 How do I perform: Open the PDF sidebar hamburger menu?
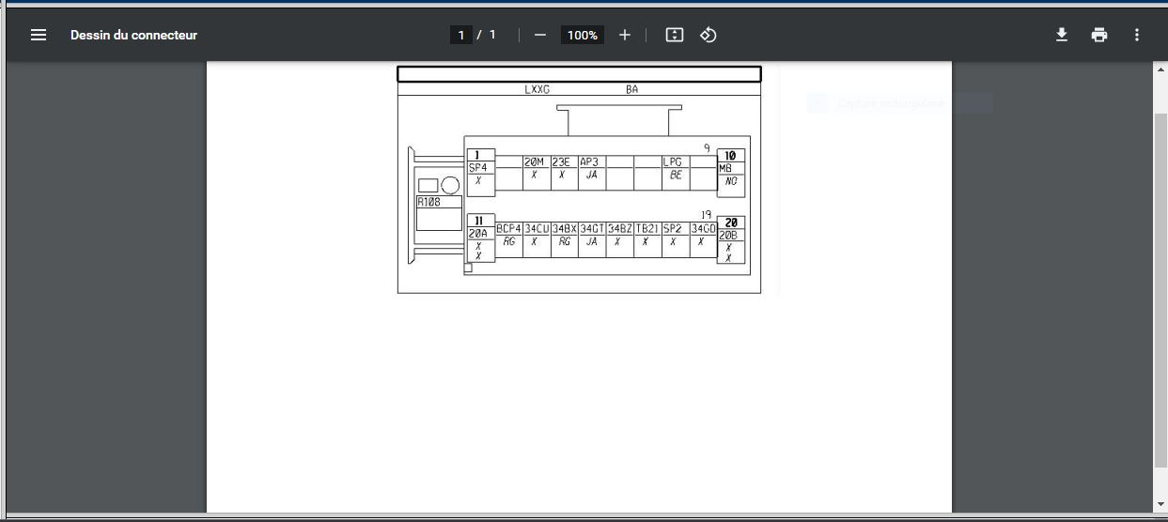tap(39, 35)
